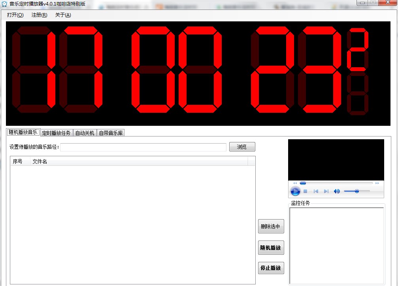The height and width of the screenshot is (286, 398).
Task: Switch to the 自带音乐库 tab
Action: (x=111, y=133)
